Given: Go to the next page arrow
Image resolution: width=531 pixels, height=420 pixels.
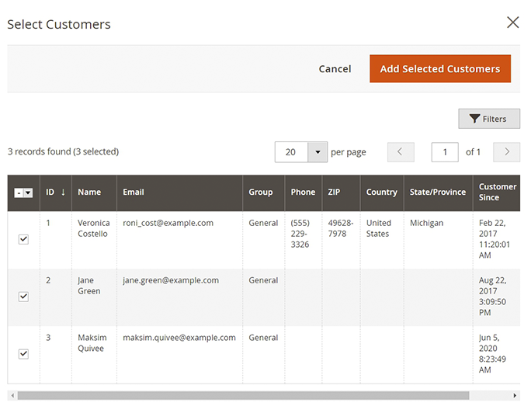Looking at the screenshot, I should (506, 152).
